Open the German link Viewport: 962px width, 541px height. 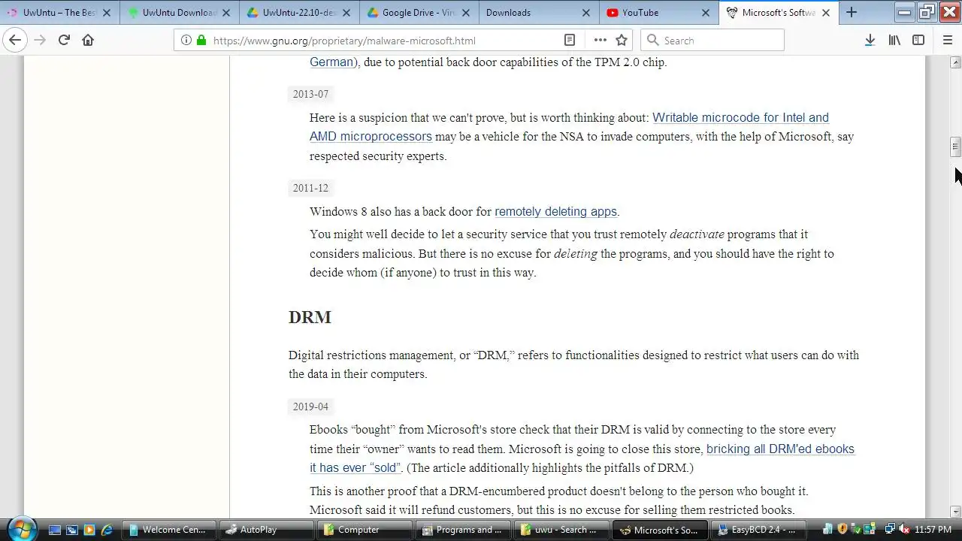331,62
